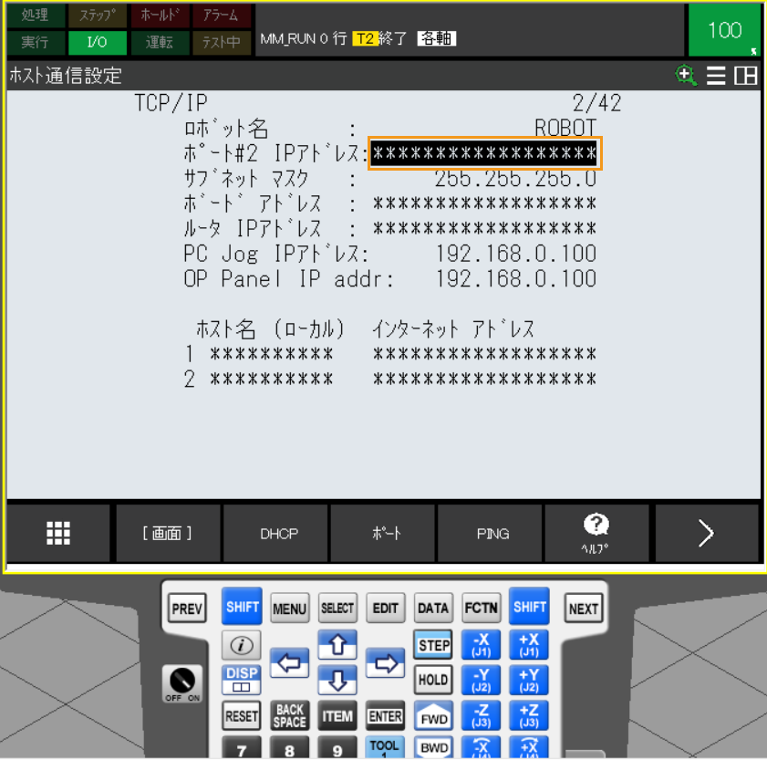This screenshot has height=760, width=767.
Task: Select the 運転 status indicator
Action: 160,43
